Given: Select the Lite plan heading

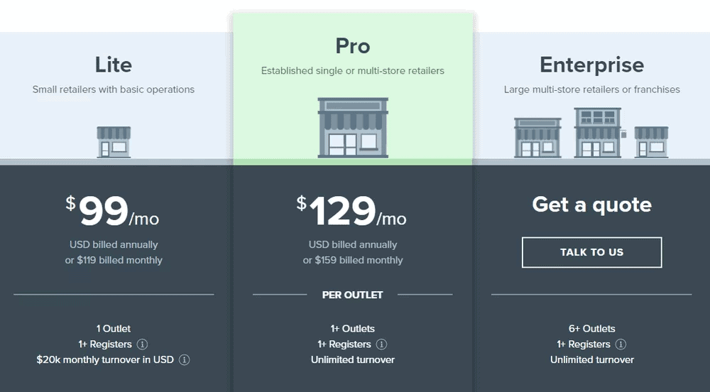Looking at the screenshot, I should point(114,65).
